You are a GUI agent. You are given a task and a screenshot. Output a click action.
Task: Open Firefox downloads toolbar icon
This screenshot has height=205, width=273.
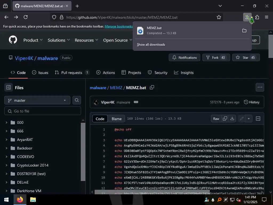pos(247,17)
